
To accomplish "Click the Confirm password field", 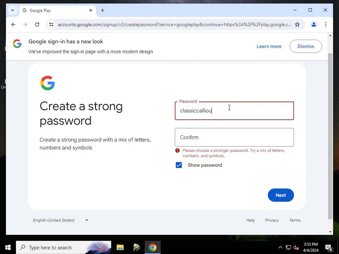I will (x=234, y=137).
